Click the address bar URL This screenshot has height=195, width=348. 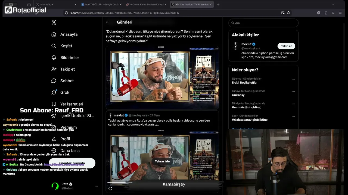[x=125, y=13]
